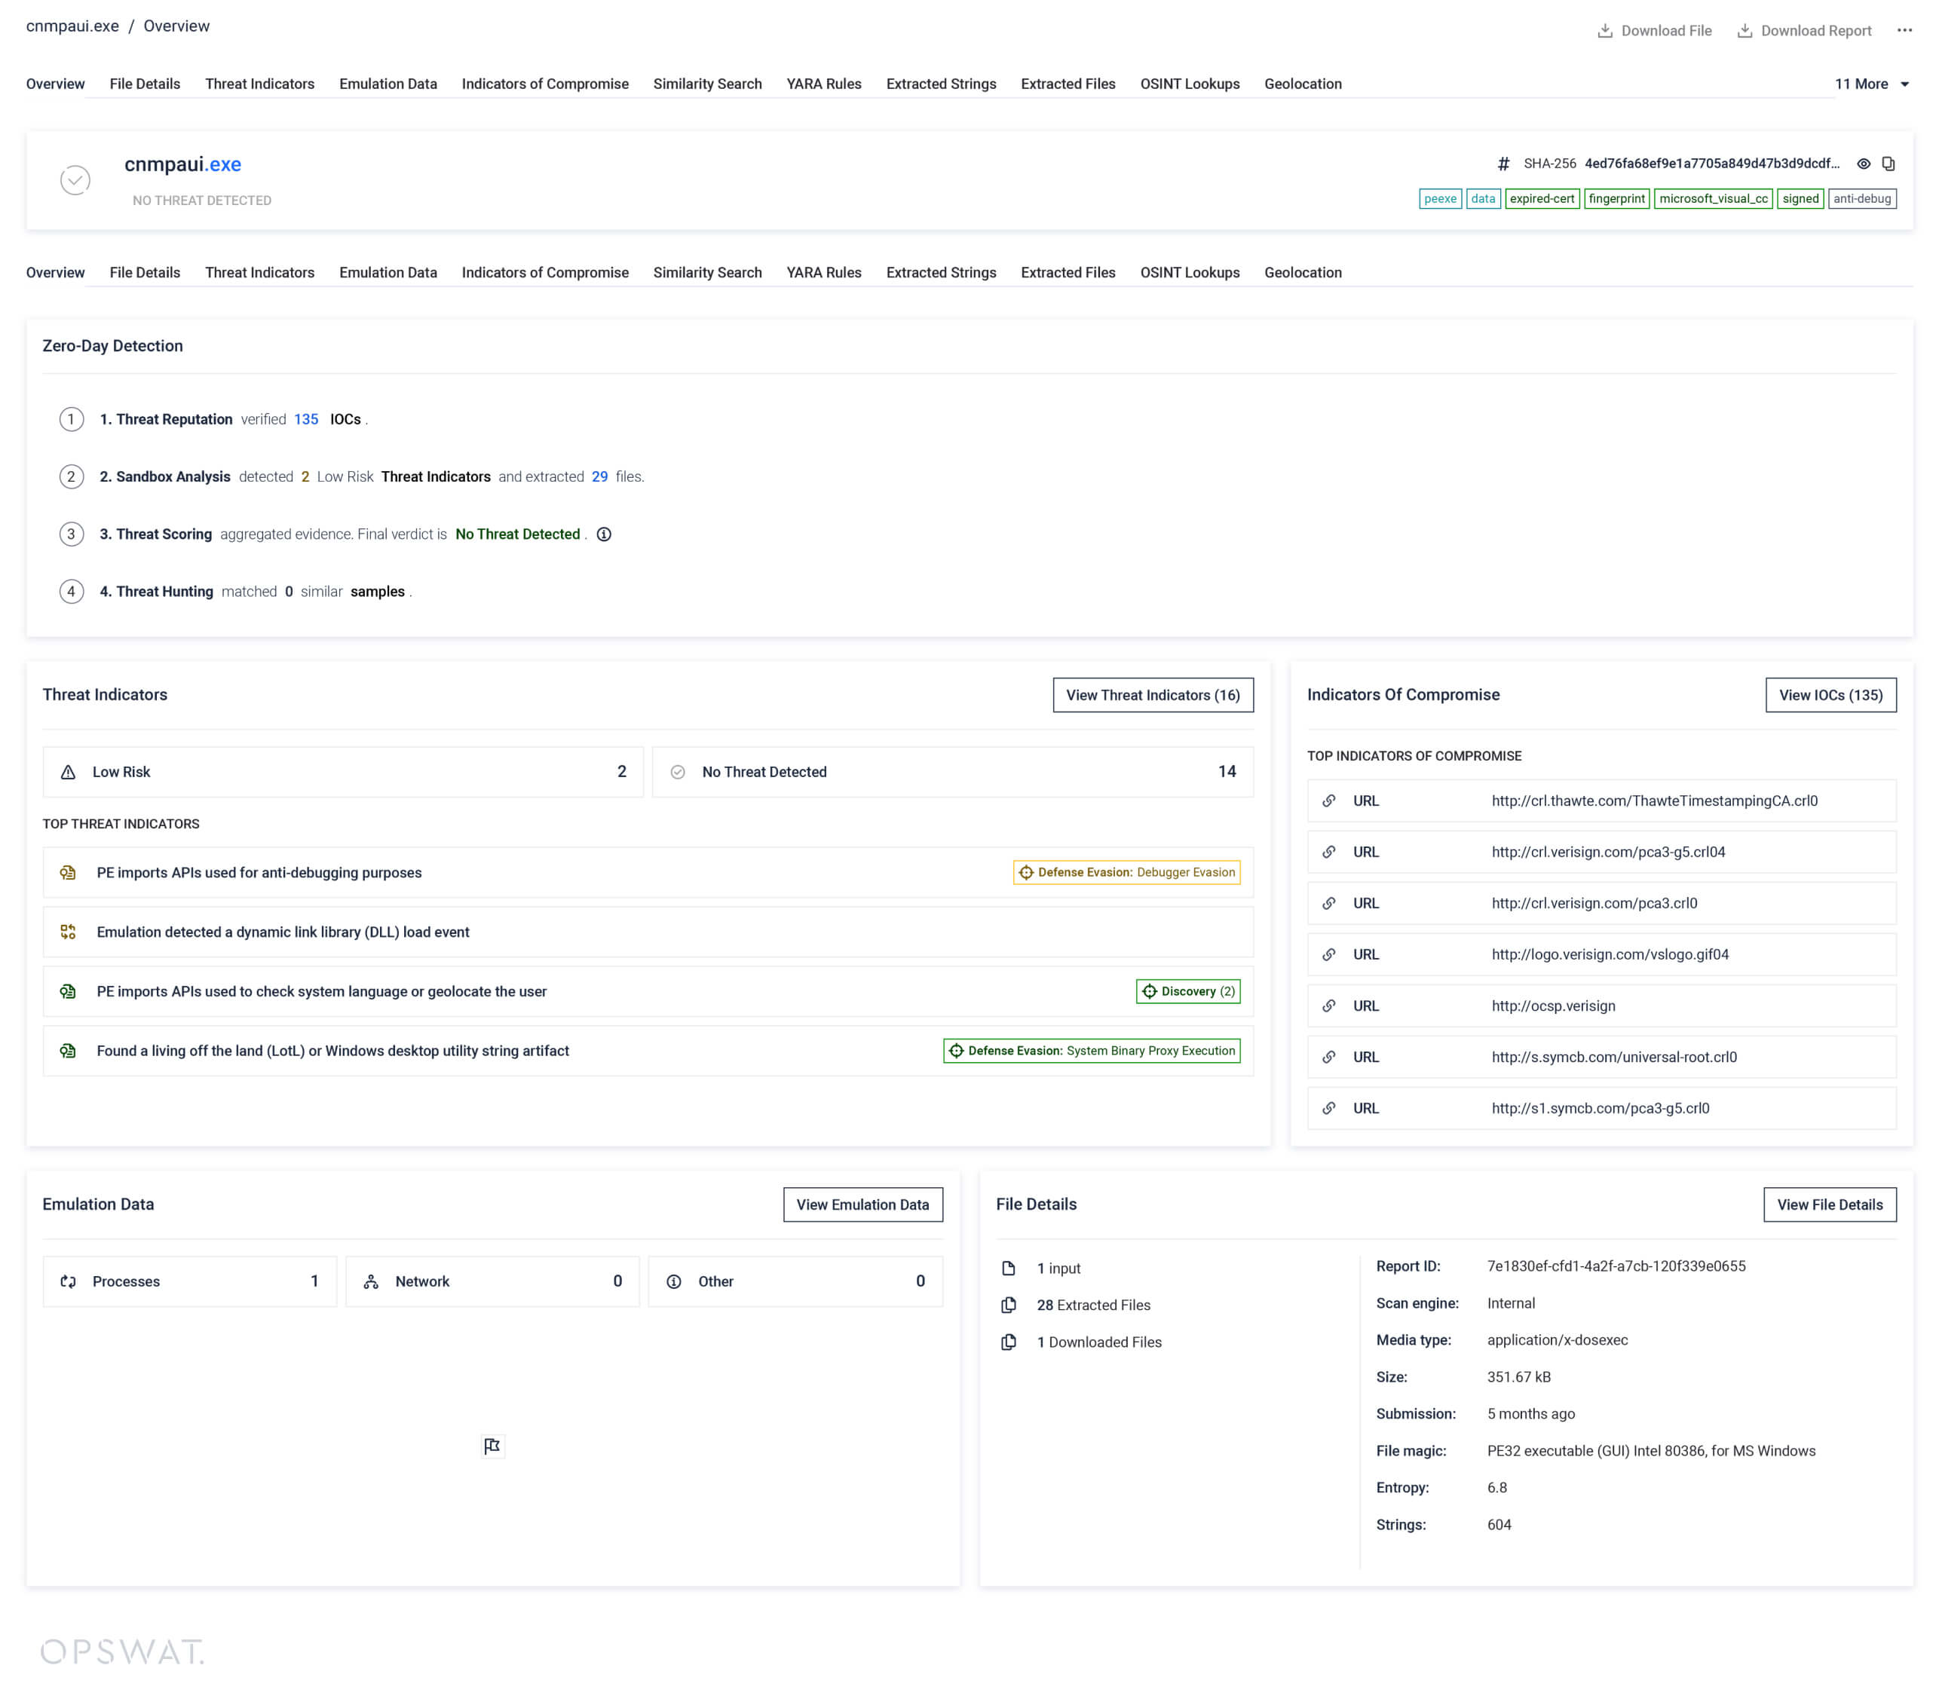Open the Extracted Strings tab in top bar

[x=941, y=84]
